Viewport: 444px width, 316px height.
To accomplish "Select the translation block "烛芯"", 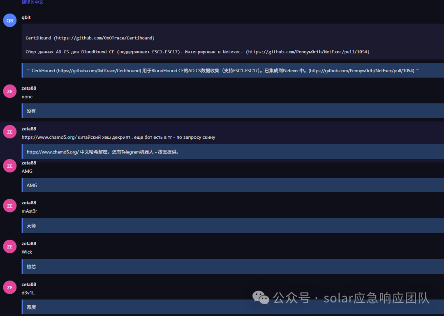I will tap(233, 266).
